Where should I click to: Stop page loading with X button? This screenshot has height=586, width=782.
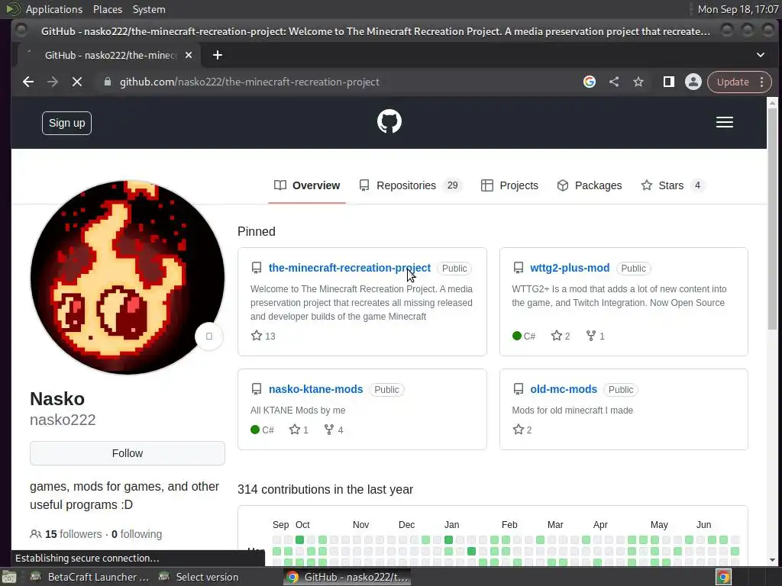coord(77,82)
